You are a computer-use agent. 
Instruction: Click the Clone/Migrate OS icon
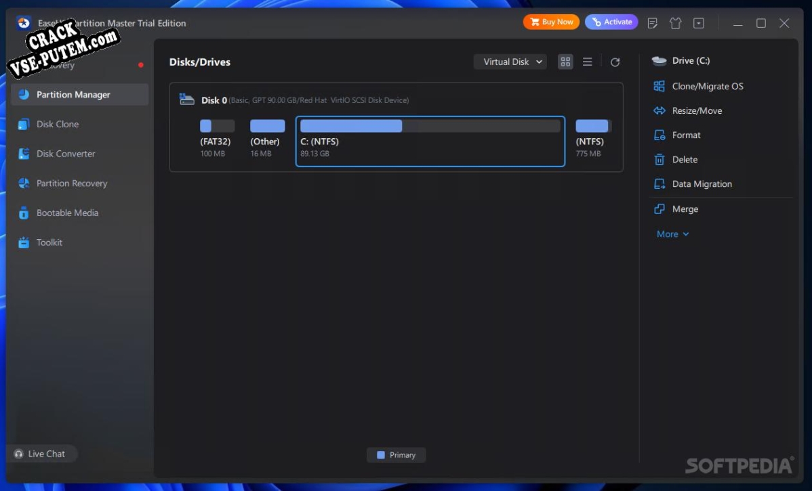(659, 87)
